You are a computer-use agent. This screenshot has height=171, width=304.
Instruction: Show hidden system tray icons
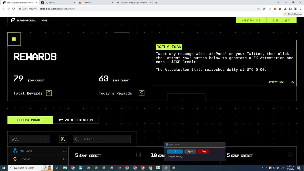[262, 168]
